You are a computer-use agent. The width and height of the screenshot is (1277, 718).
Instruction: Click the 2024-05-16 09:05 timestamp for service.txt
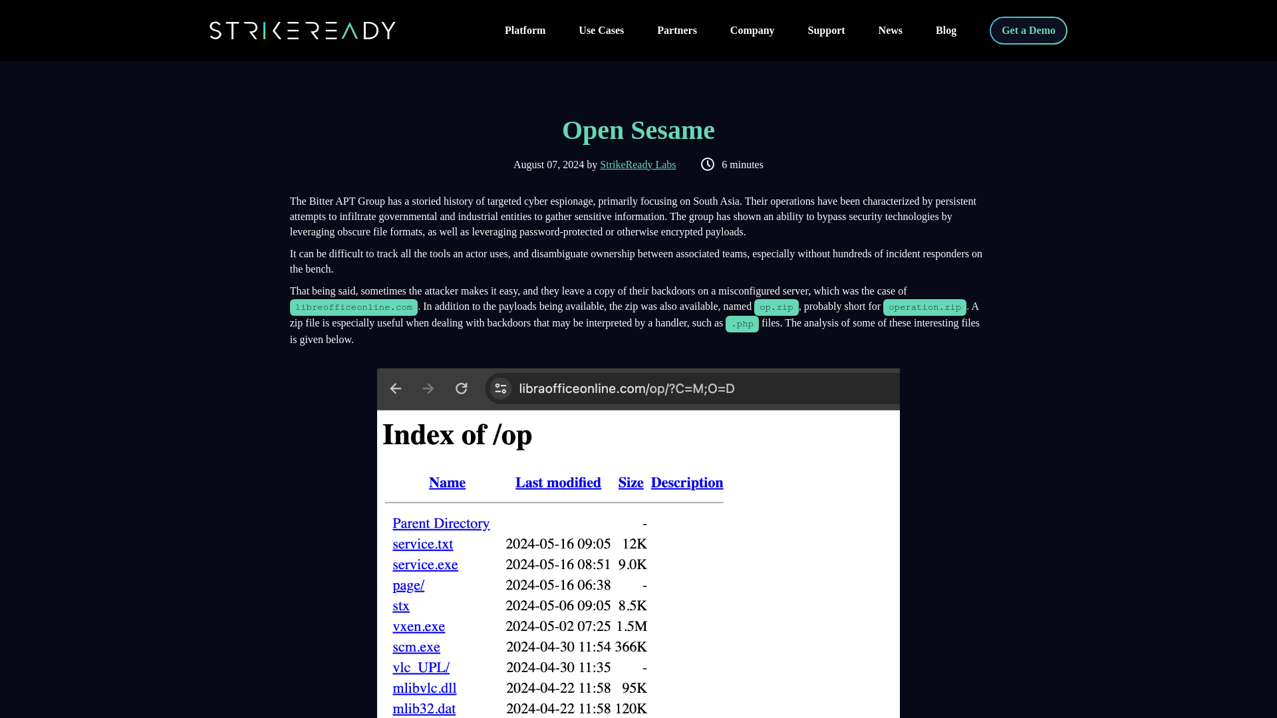(558, 544)
